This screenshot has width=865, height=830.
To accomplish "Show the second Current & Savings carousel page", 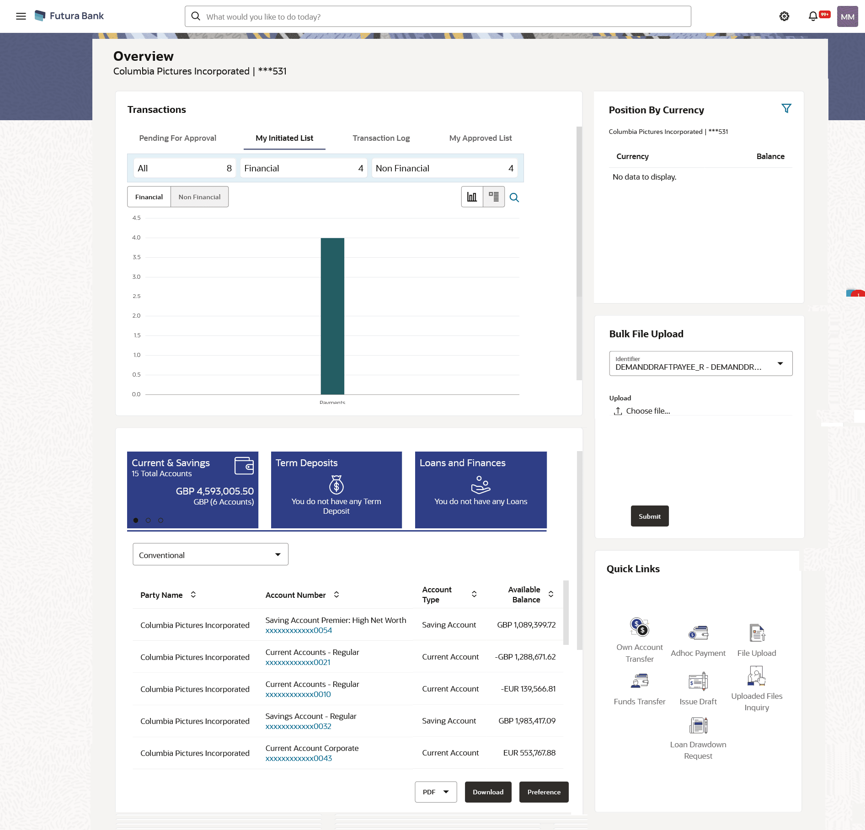I will [148, 520].
